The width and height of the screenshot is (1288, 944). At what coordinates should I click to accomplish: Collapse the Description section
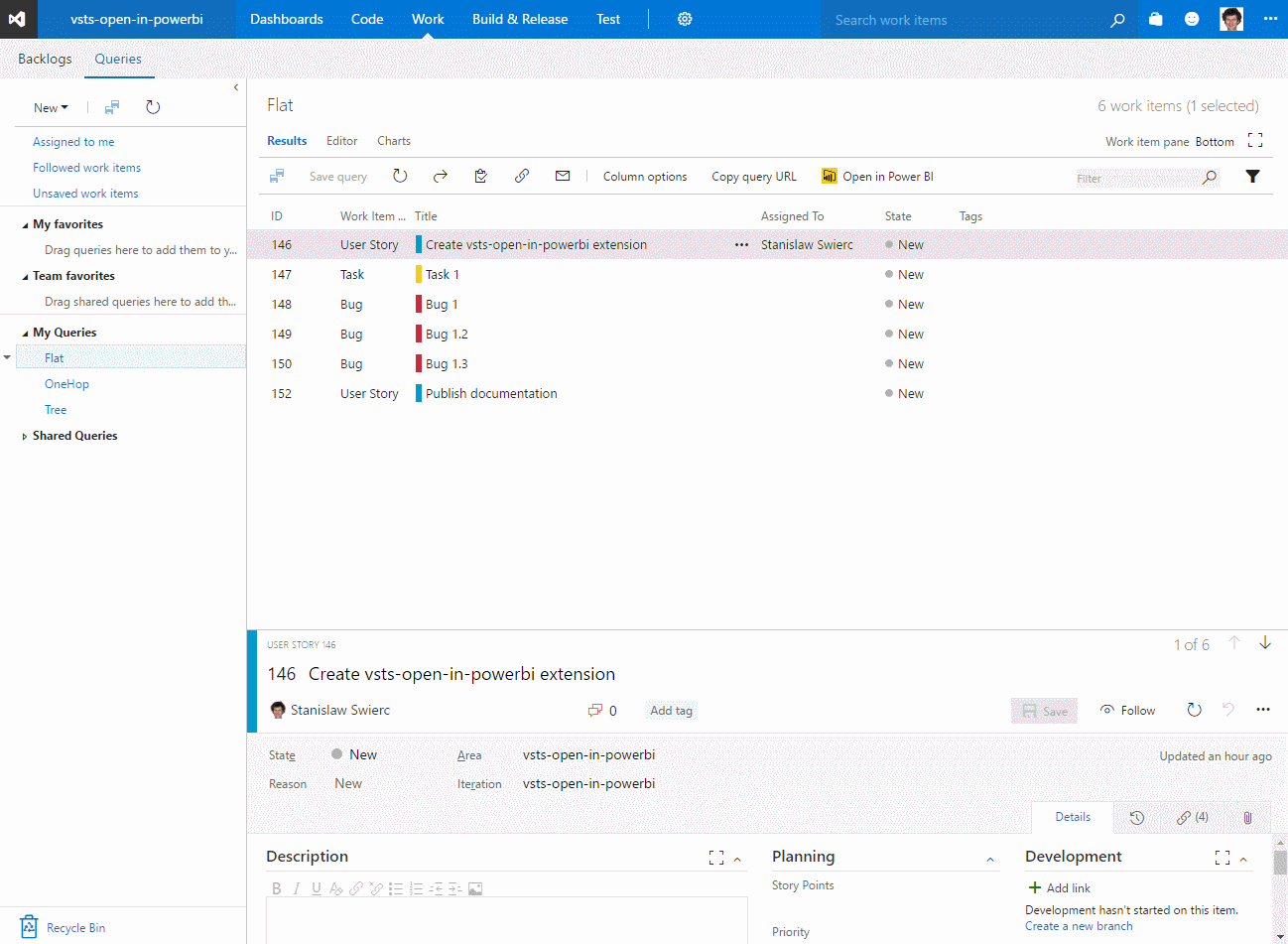(737, 860)
